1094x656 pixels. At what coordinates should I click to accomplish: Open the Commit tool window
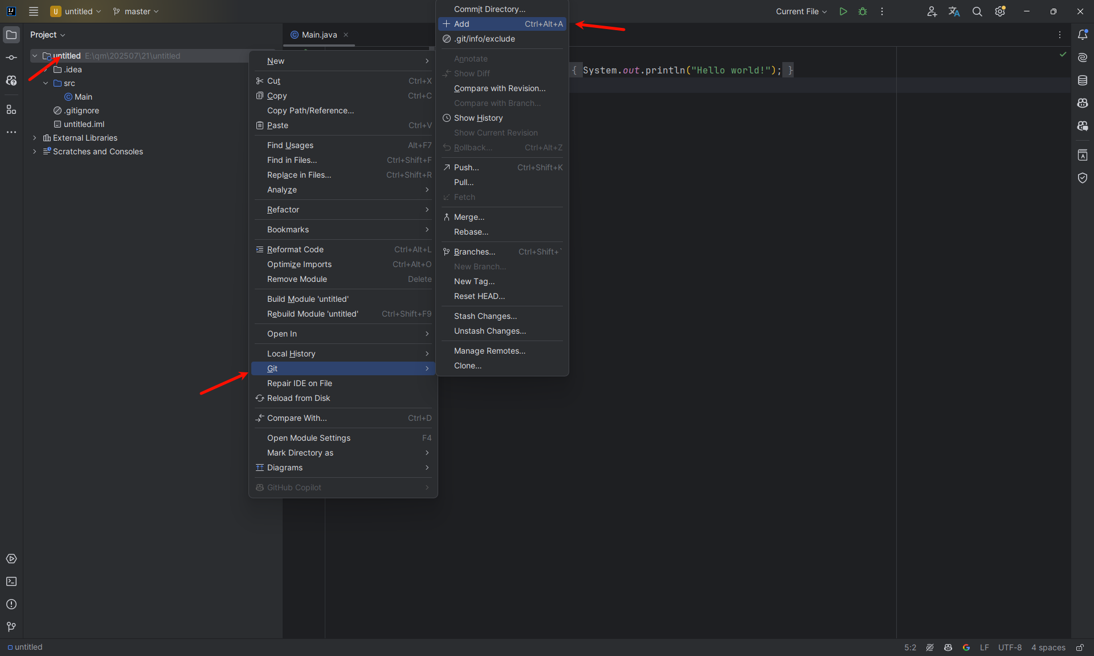click(x=11, y=58)
